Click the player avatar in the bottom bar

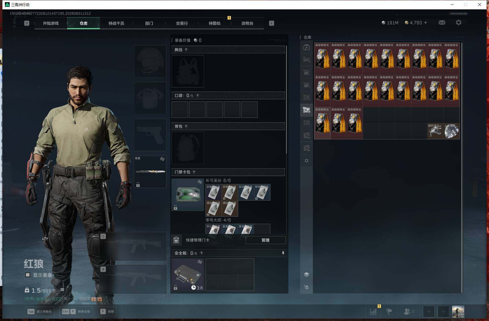click(x=458, y=312)
